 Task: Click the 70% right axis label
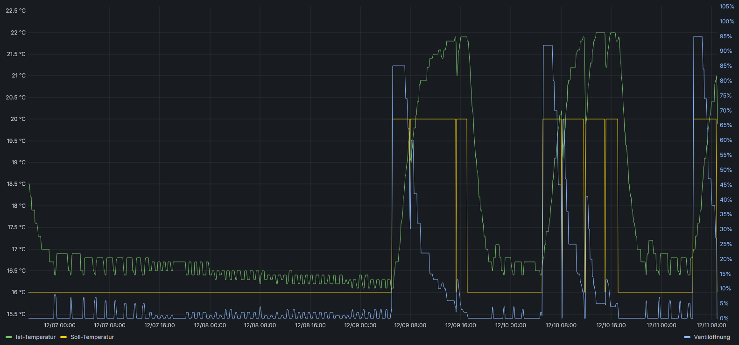pos(726,111)
